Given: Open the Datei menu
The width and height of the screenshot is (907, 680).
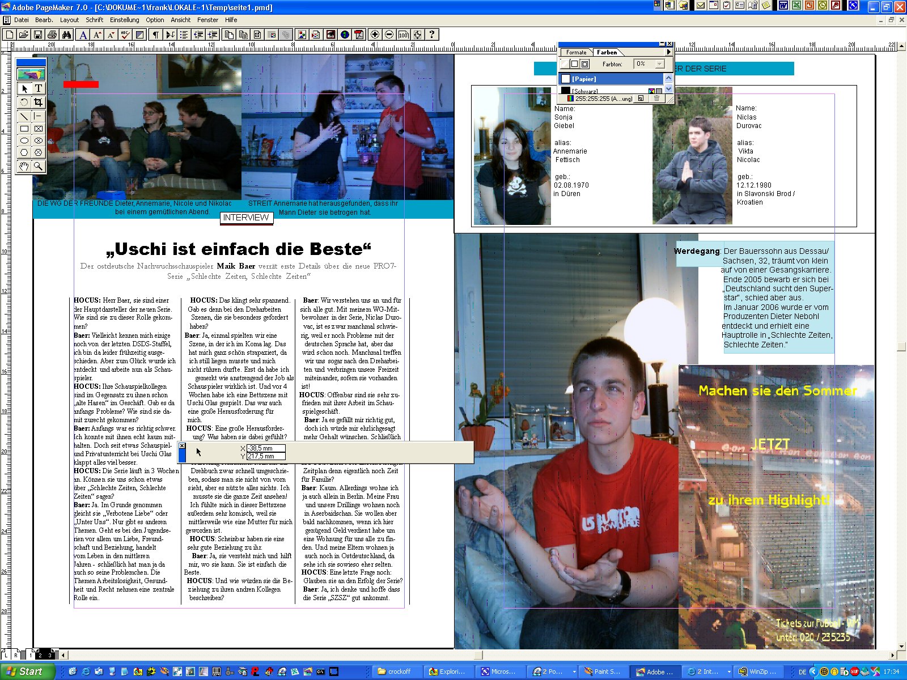Looking at the screenshot, I should (22, 20).
